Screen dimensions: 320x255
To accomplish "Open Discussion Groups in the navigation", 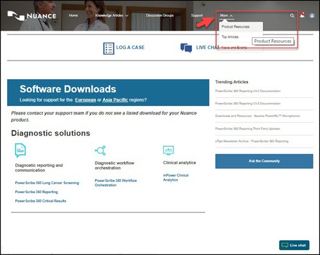I will click(x=159, y=15).
